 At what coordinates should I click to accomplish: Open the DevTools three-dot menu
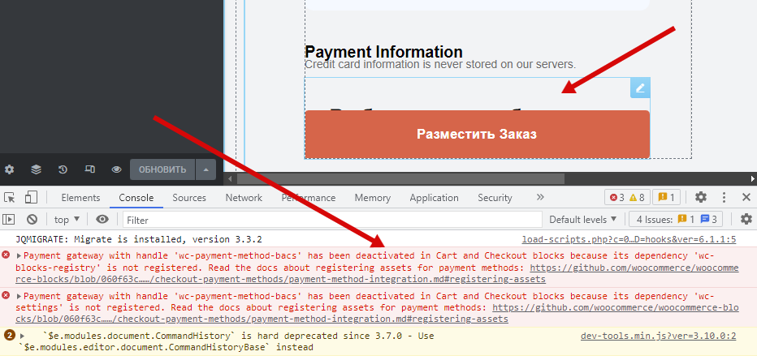[724, 198]
